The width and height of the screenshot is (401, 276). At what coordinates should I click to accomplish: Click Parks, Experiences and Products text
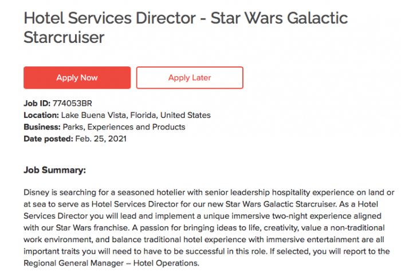123,127
